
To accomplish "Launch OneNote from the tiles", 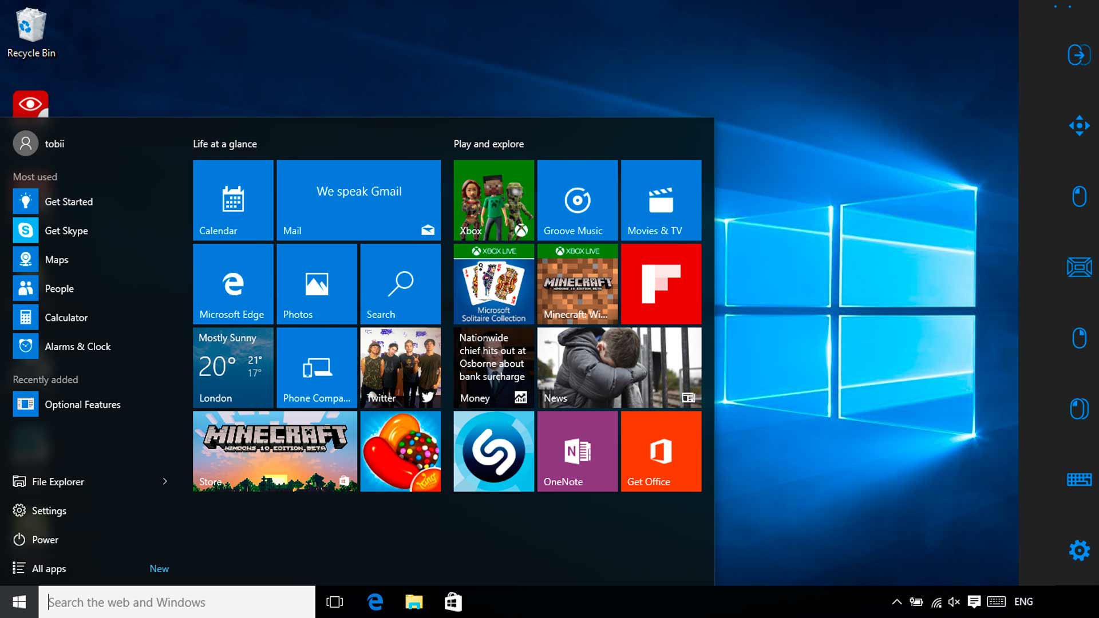I will coord(577,451).
